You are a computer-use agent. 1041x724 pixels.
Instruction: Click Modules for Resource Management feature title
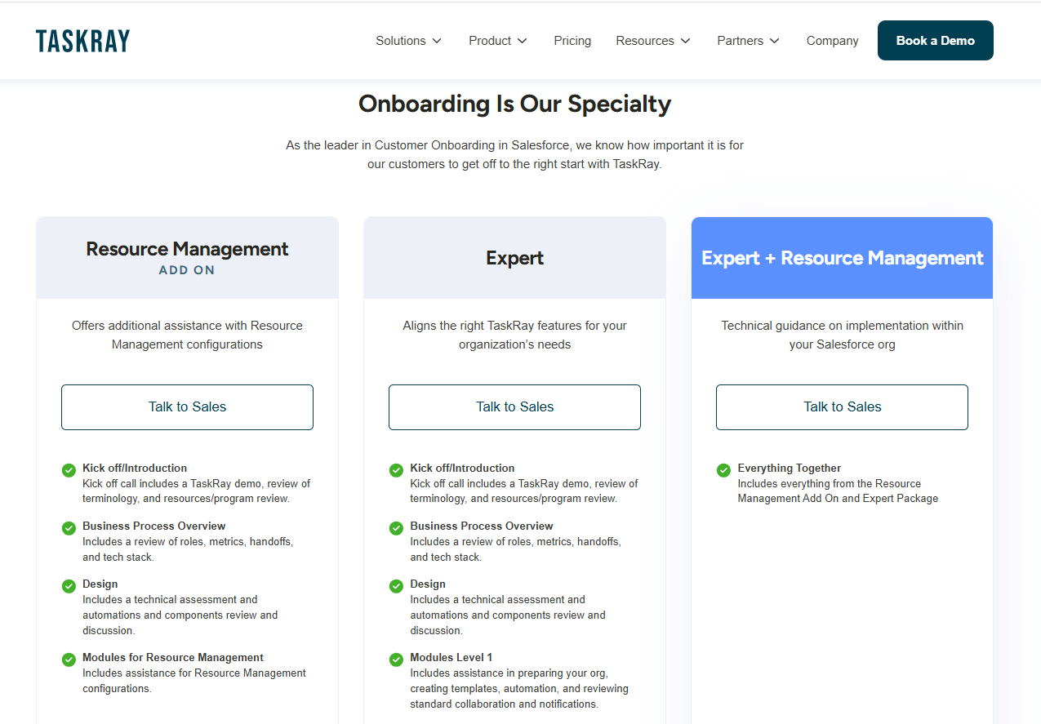[173, 657]
